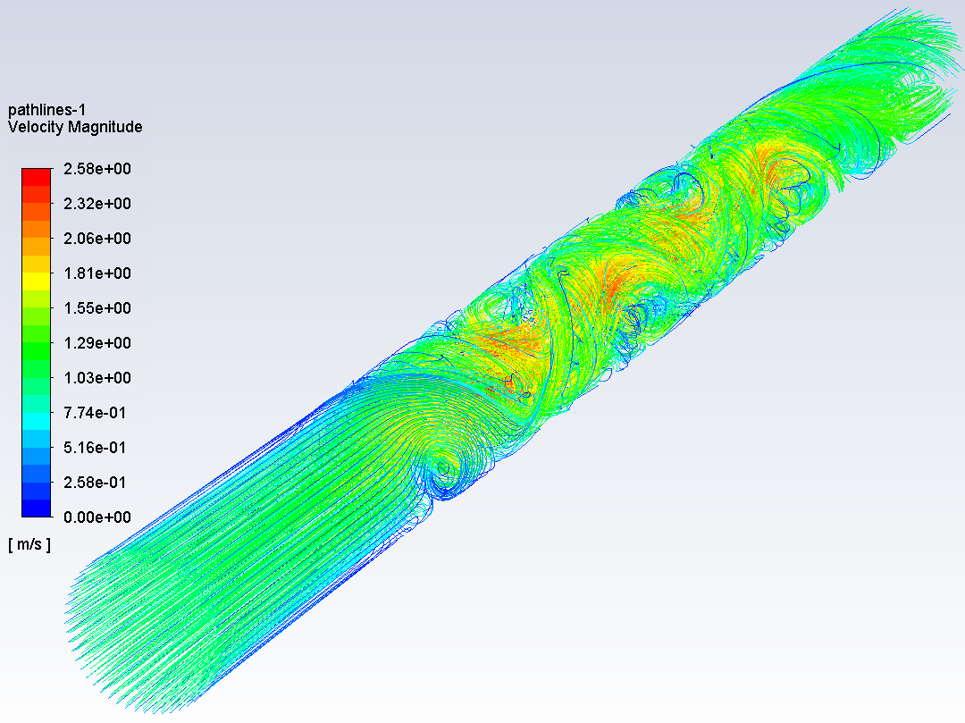Click the pathlines-1 title label
Viewport: 965px width, 723px height.
point(46,110)
